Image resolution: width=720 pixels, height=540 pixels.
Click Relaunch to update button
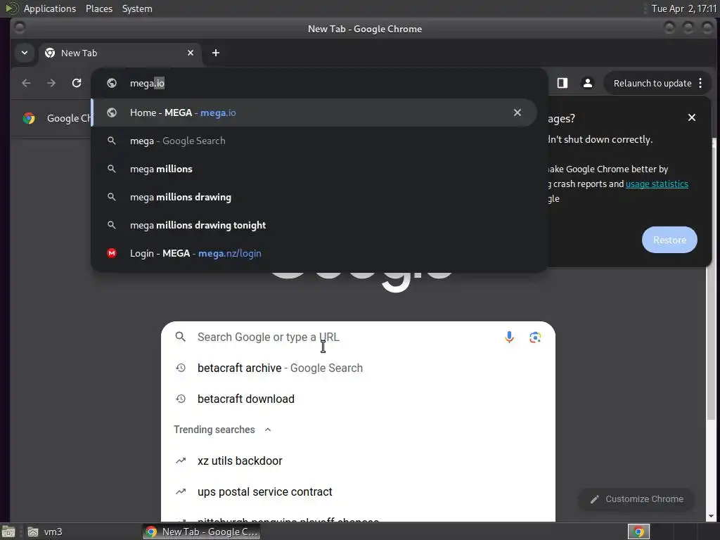click(x=652, y=83)
